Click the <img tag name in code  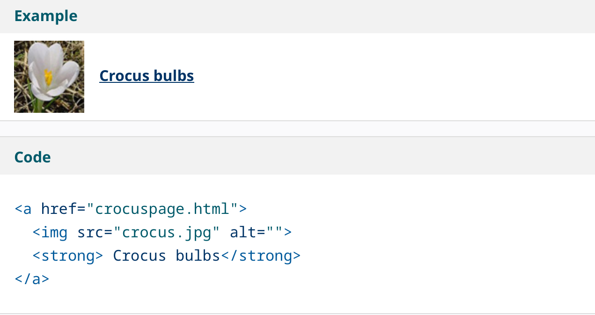click(50, 232)
